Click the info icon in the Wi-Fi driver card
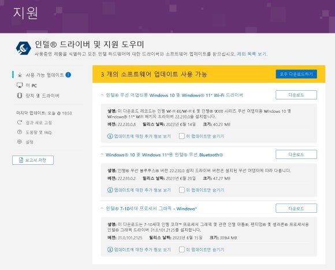 110,136
